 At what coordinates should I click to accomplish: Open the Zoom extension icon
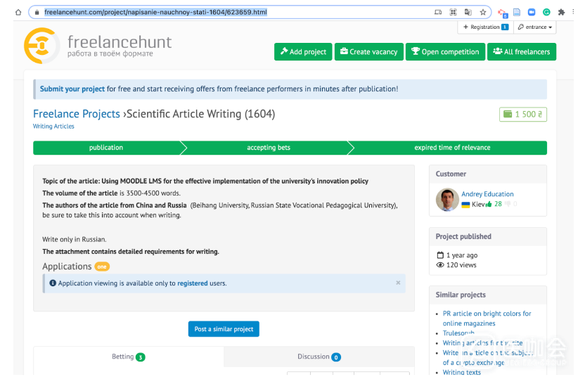(532, 12)
